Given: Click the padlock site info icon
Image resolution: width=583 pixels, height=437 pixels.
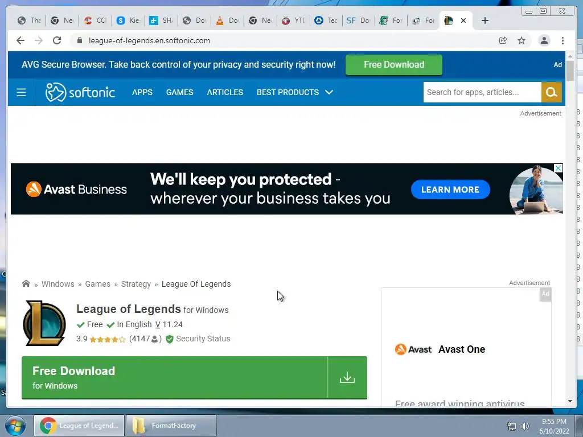Looking at the screenshot, I should pos(79,40).
